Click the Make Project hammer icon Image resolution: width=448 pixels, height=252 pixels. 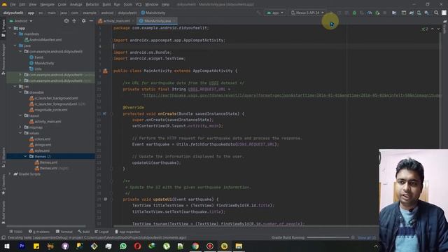pos(258,13)
